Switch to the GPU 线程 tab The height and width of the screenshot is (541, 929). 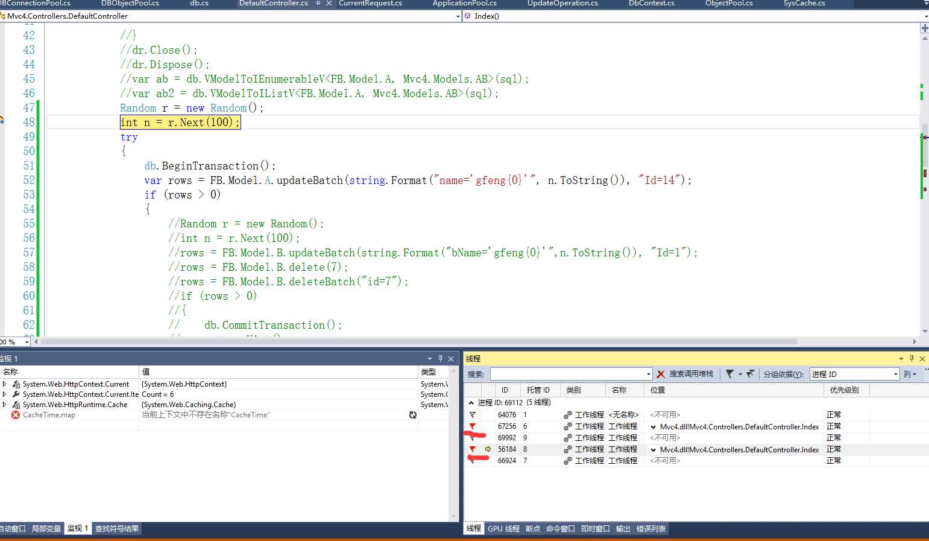pos(503,529)
